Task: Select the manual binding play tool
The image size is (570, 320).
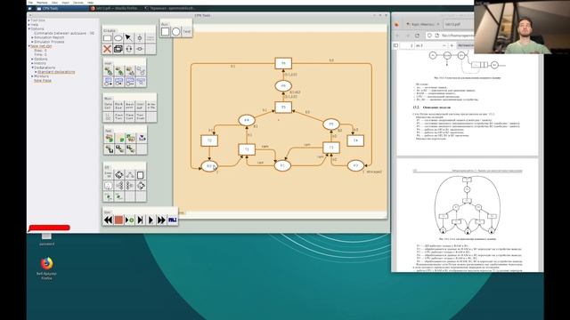Action: click(129, 220)
